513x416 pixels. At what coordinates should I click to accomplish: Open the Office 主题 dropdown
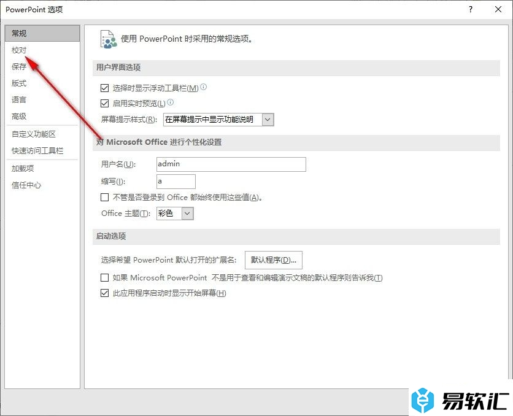pyautogui.click(x=188, y=214)
